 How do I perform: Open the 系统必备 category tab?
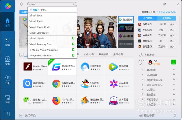coord(104,54)
